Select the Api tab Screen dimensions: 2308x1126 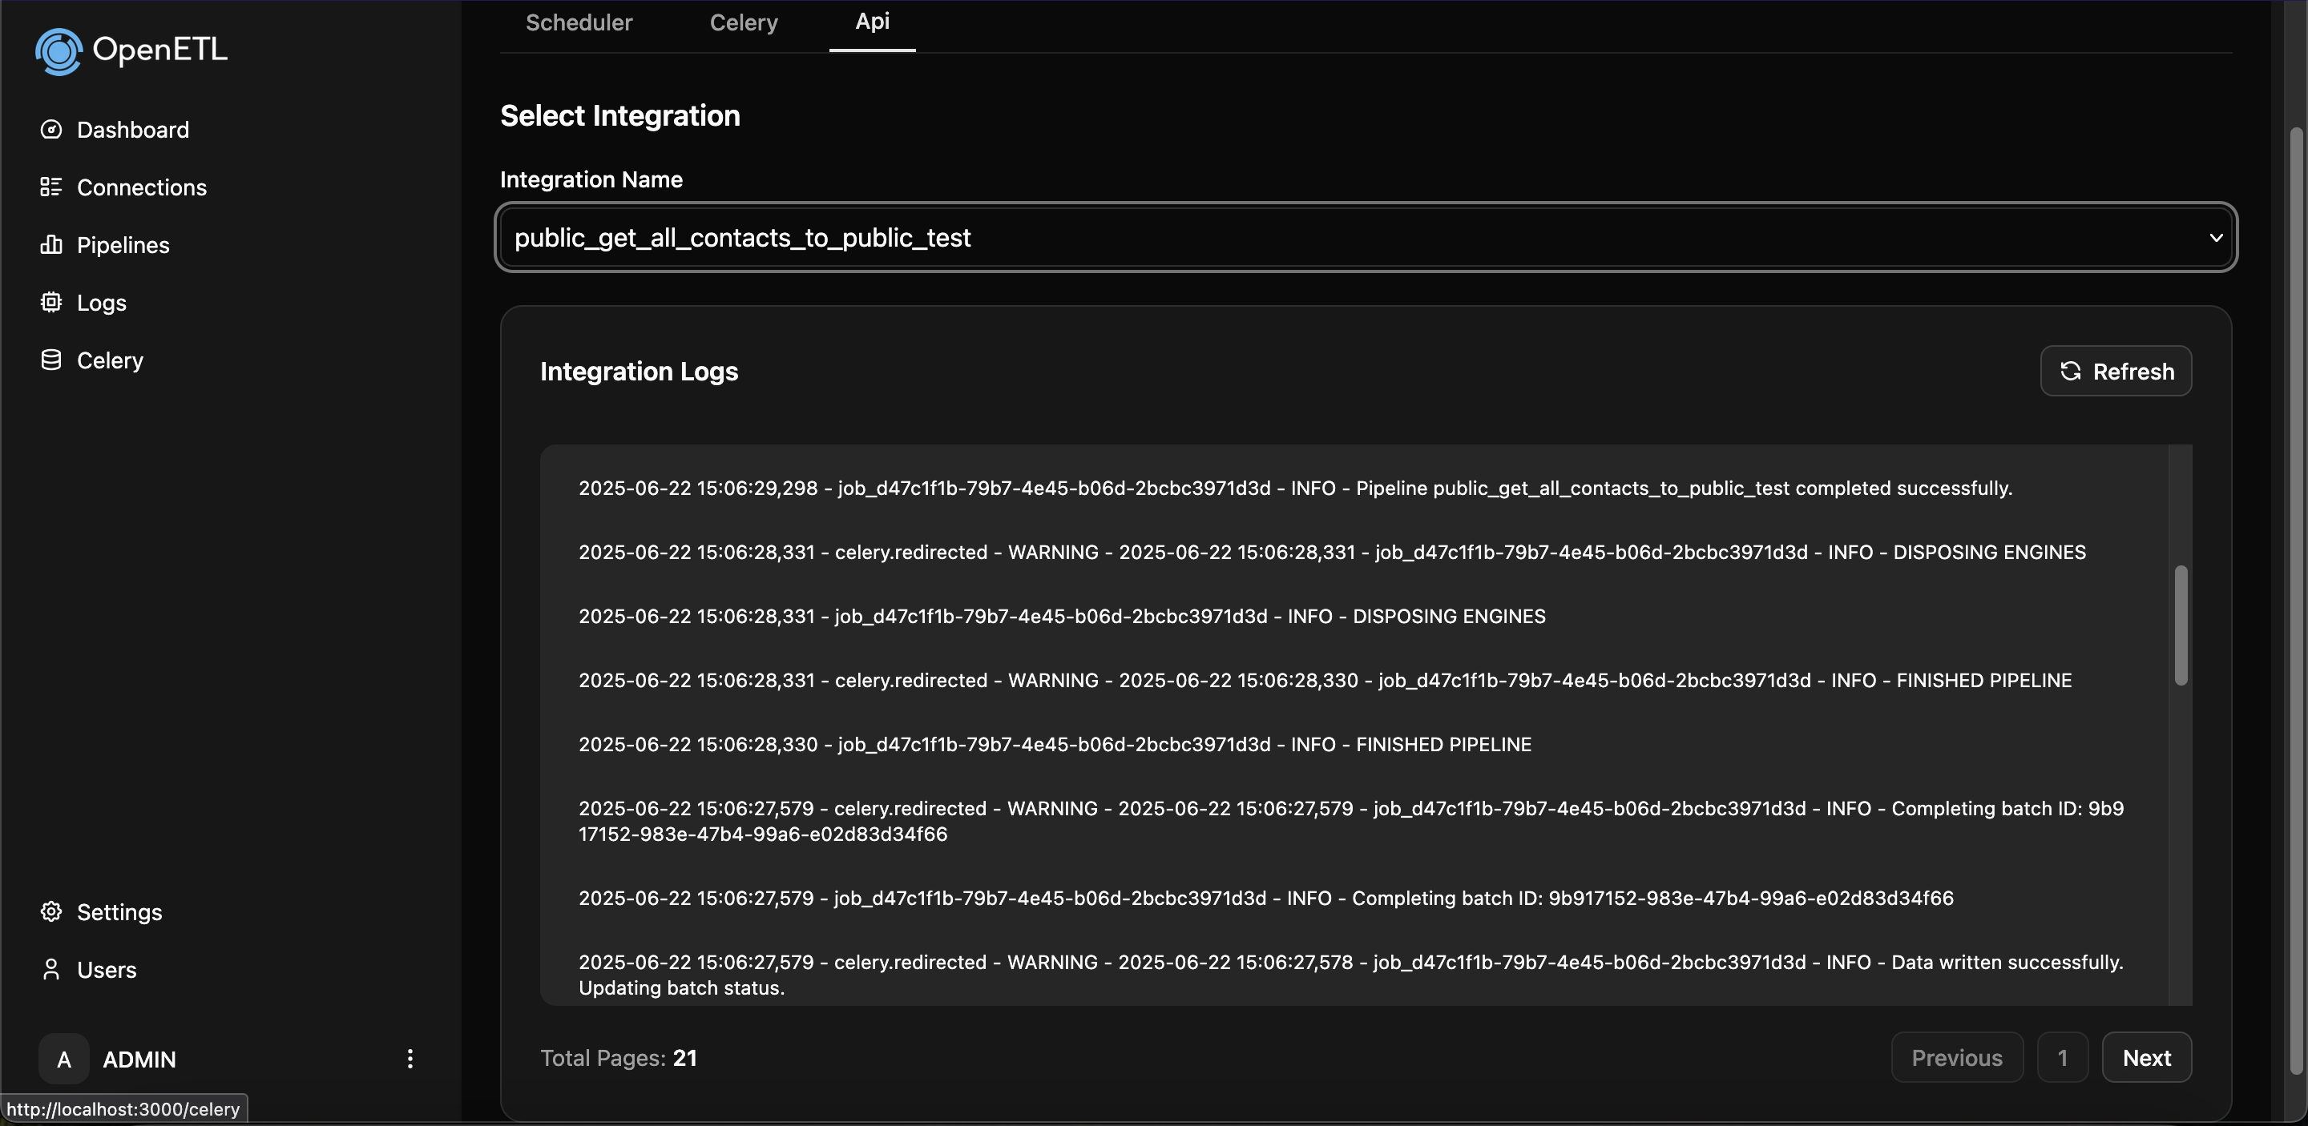pyautogui.click(x=872, y=22)
